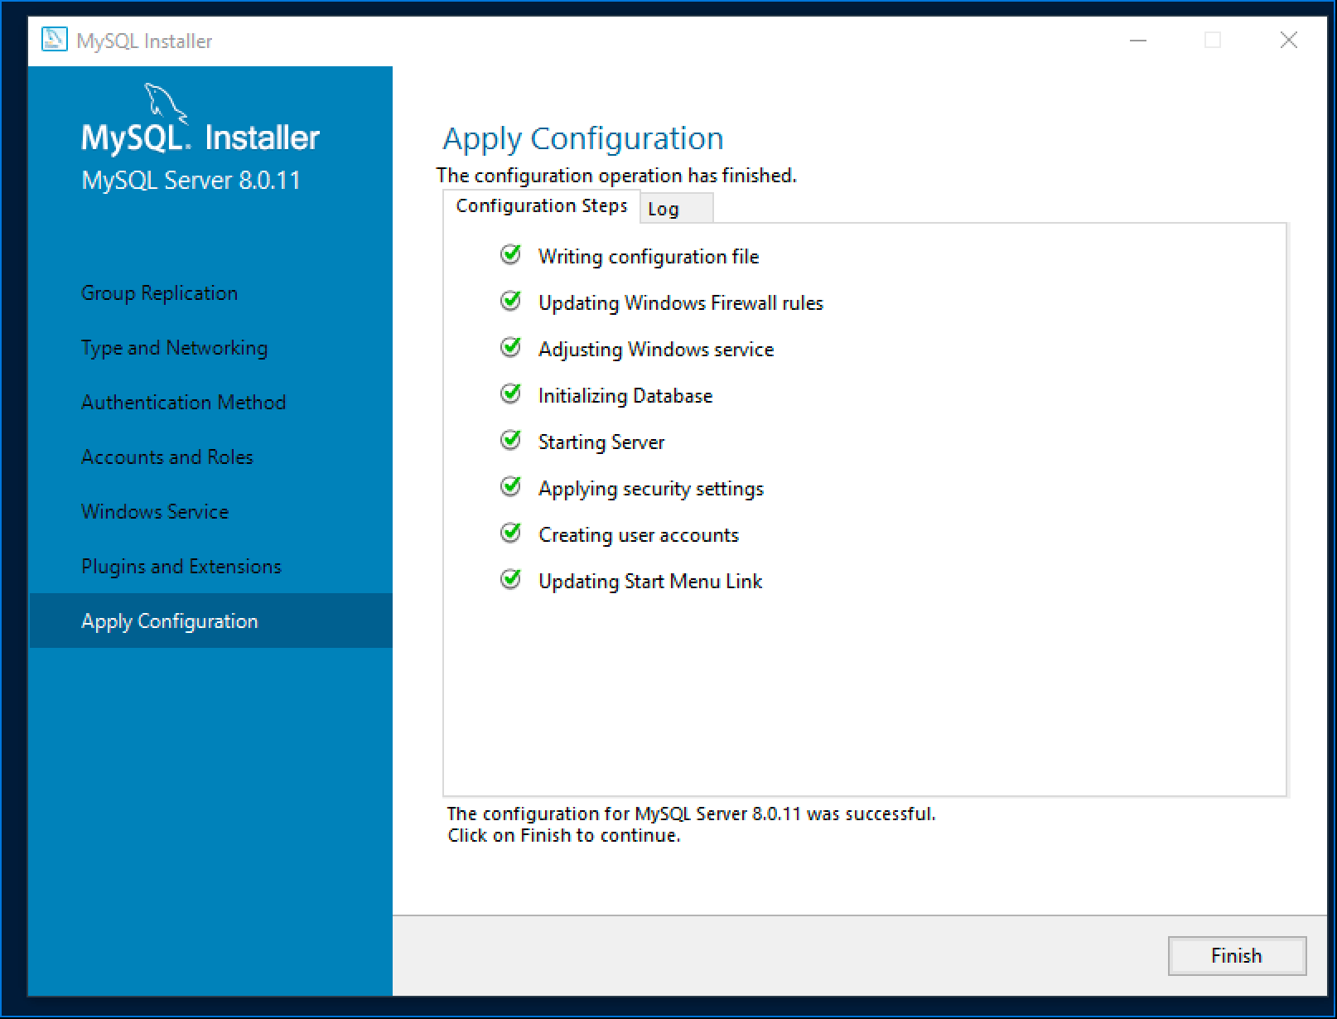Select Accounts and Roles sidebar step
The height and width of the screenshot is (1019, 1337).
[167, 457]
